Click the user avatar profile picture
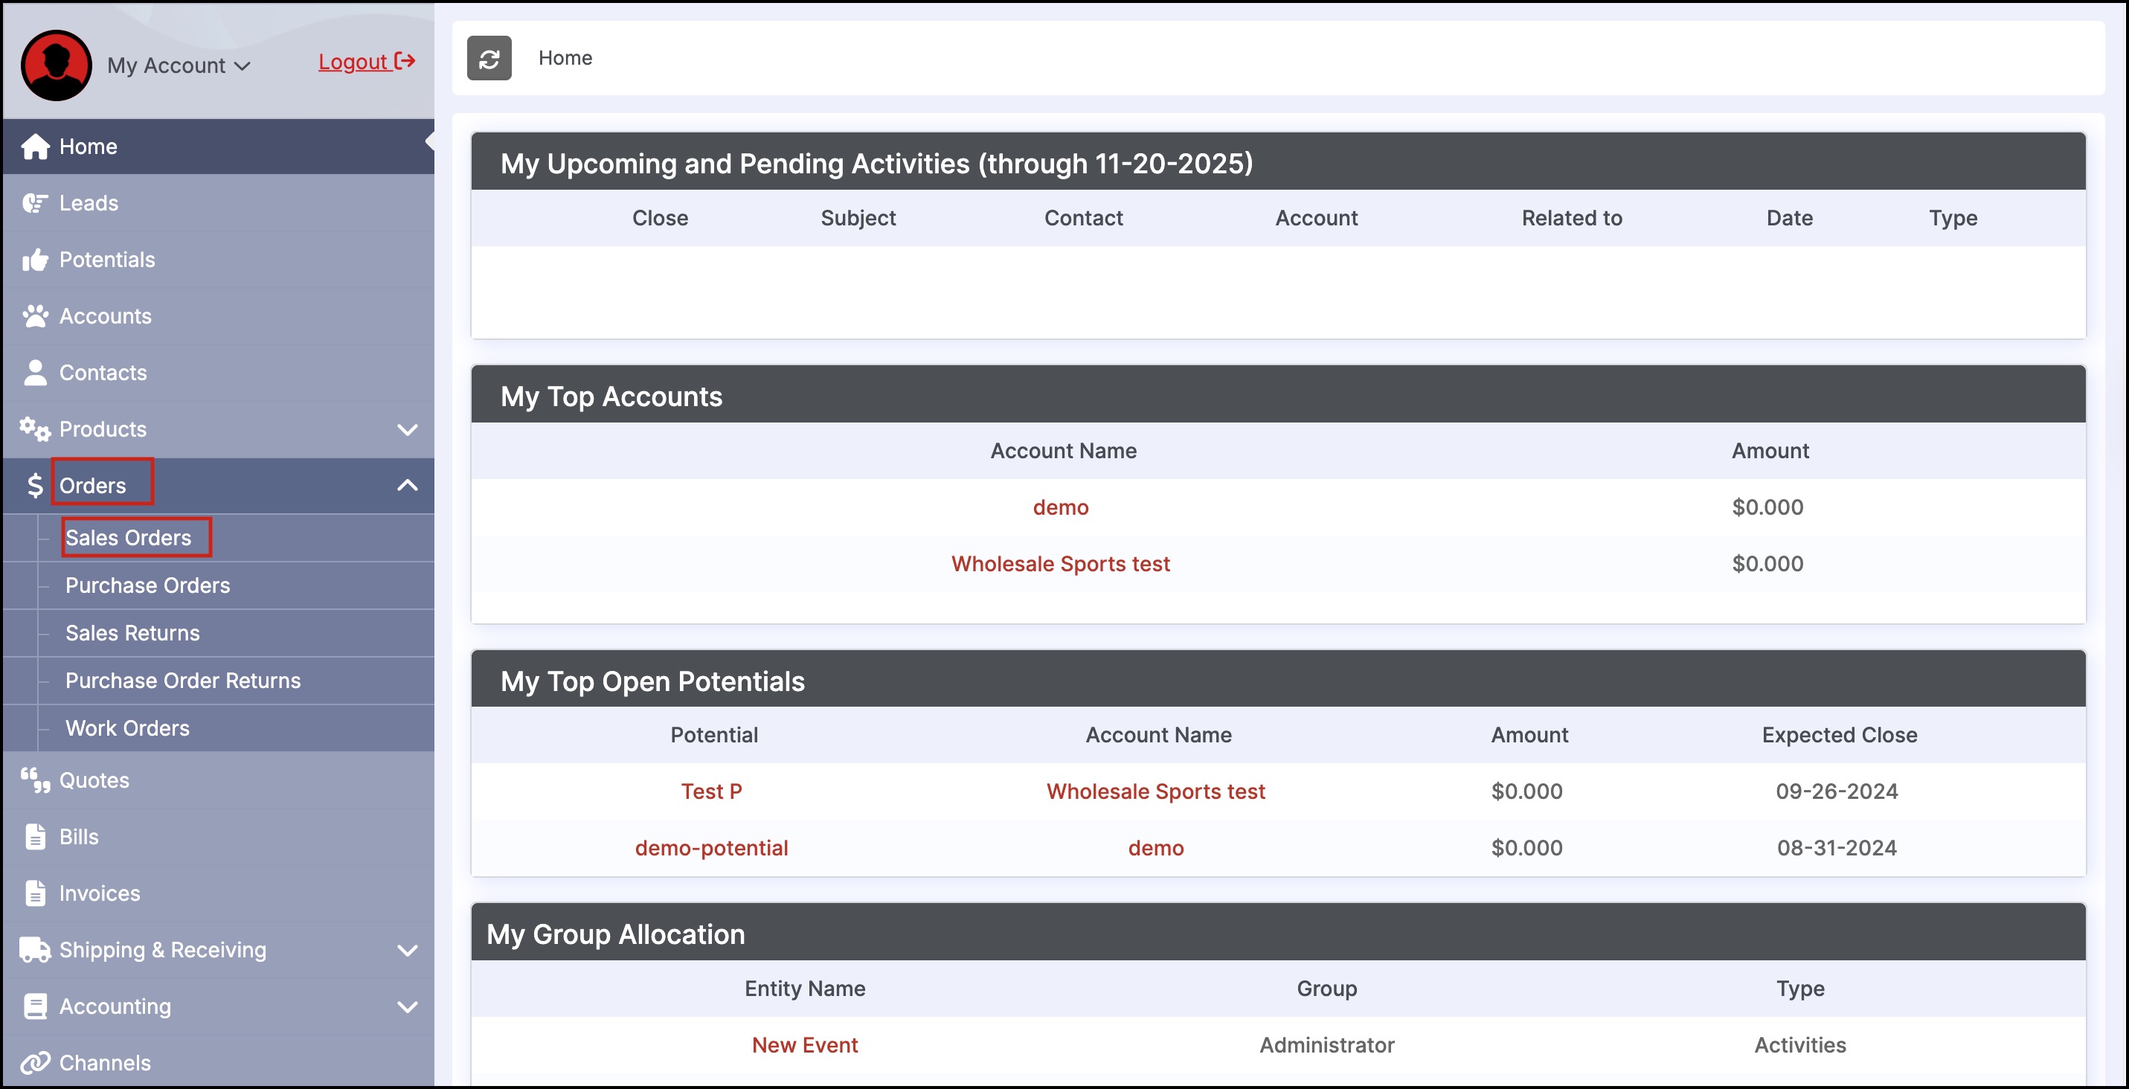 [57, 65]
